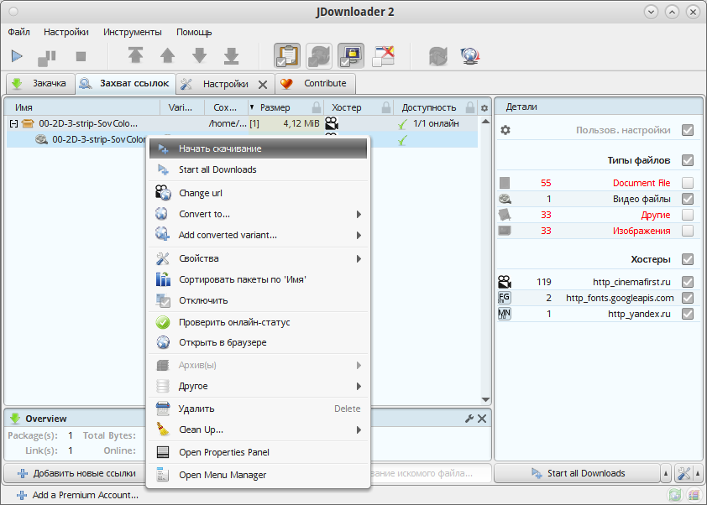Collapse the 00-2D-3-strip-SovColo package
The width and height of the screenshot is (707, 505).
point(13,123)
